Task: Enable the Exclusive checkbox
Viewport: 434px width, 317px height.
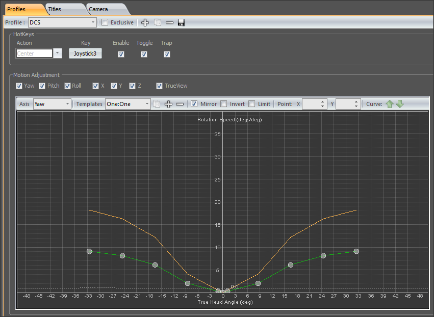Action: (105, 22)
